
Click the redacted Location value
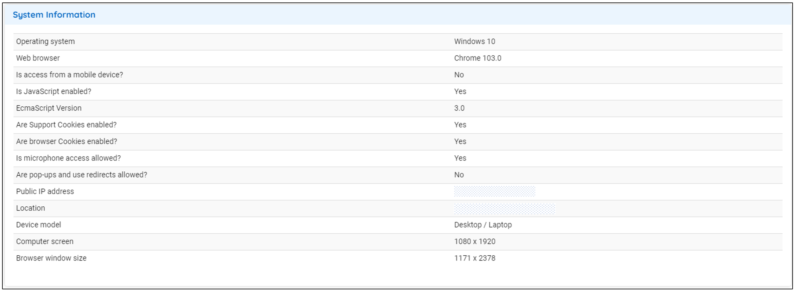click(504, 209)
